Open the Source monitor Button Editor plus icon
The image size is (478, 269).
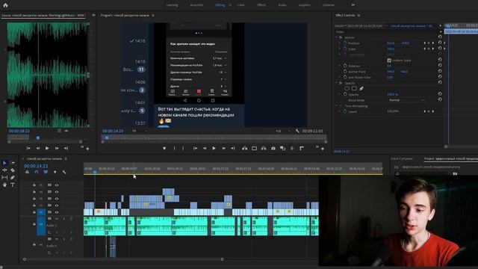pos(87,149)
